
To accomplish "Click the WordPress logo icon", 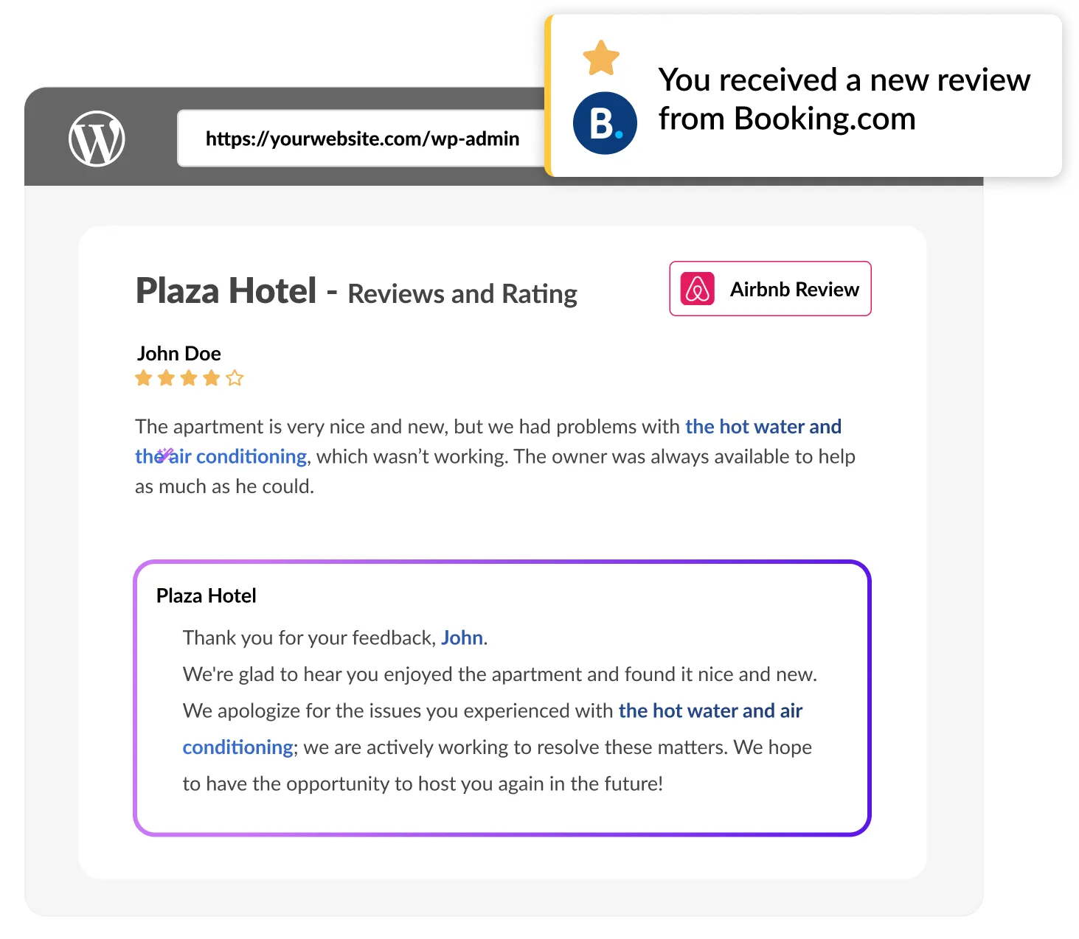I will coord(97,139).
